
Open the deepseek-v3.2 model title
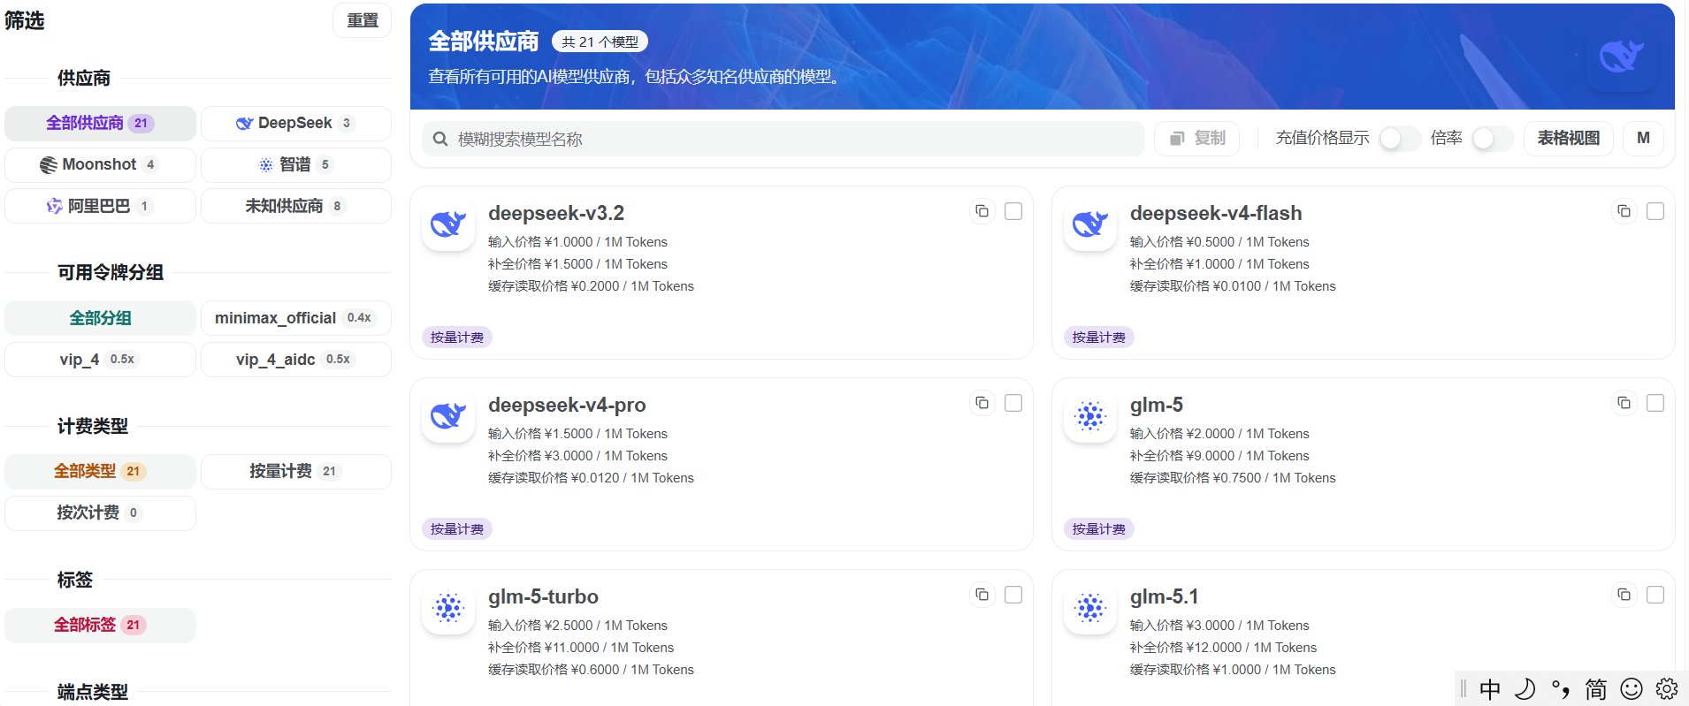point(556,213)
